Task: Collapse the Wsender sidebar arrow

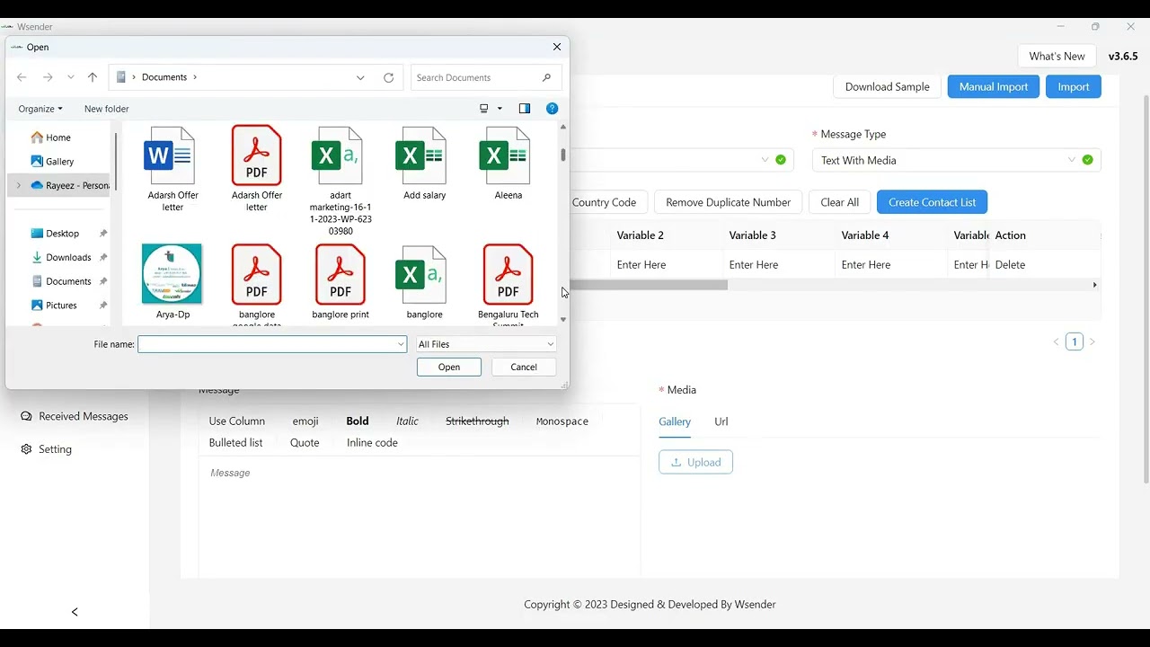Action: [x=75, y=612]
